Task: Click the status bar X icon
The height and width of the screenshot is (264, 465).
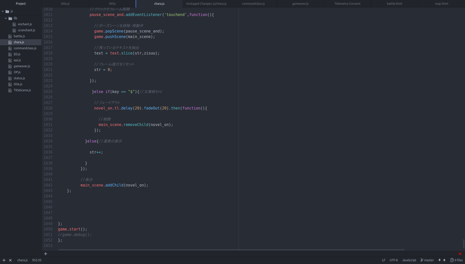Action: 10,260
